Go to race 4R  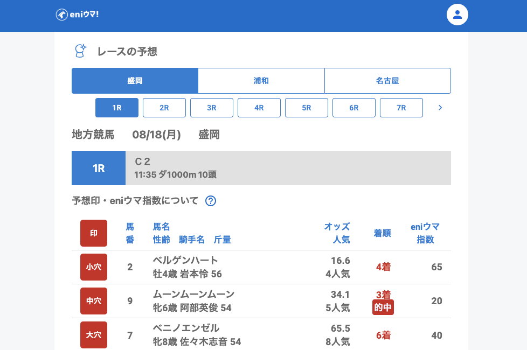[x=259, y=108]
